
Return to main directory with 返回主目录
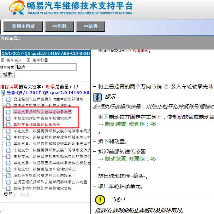(23, 27)
